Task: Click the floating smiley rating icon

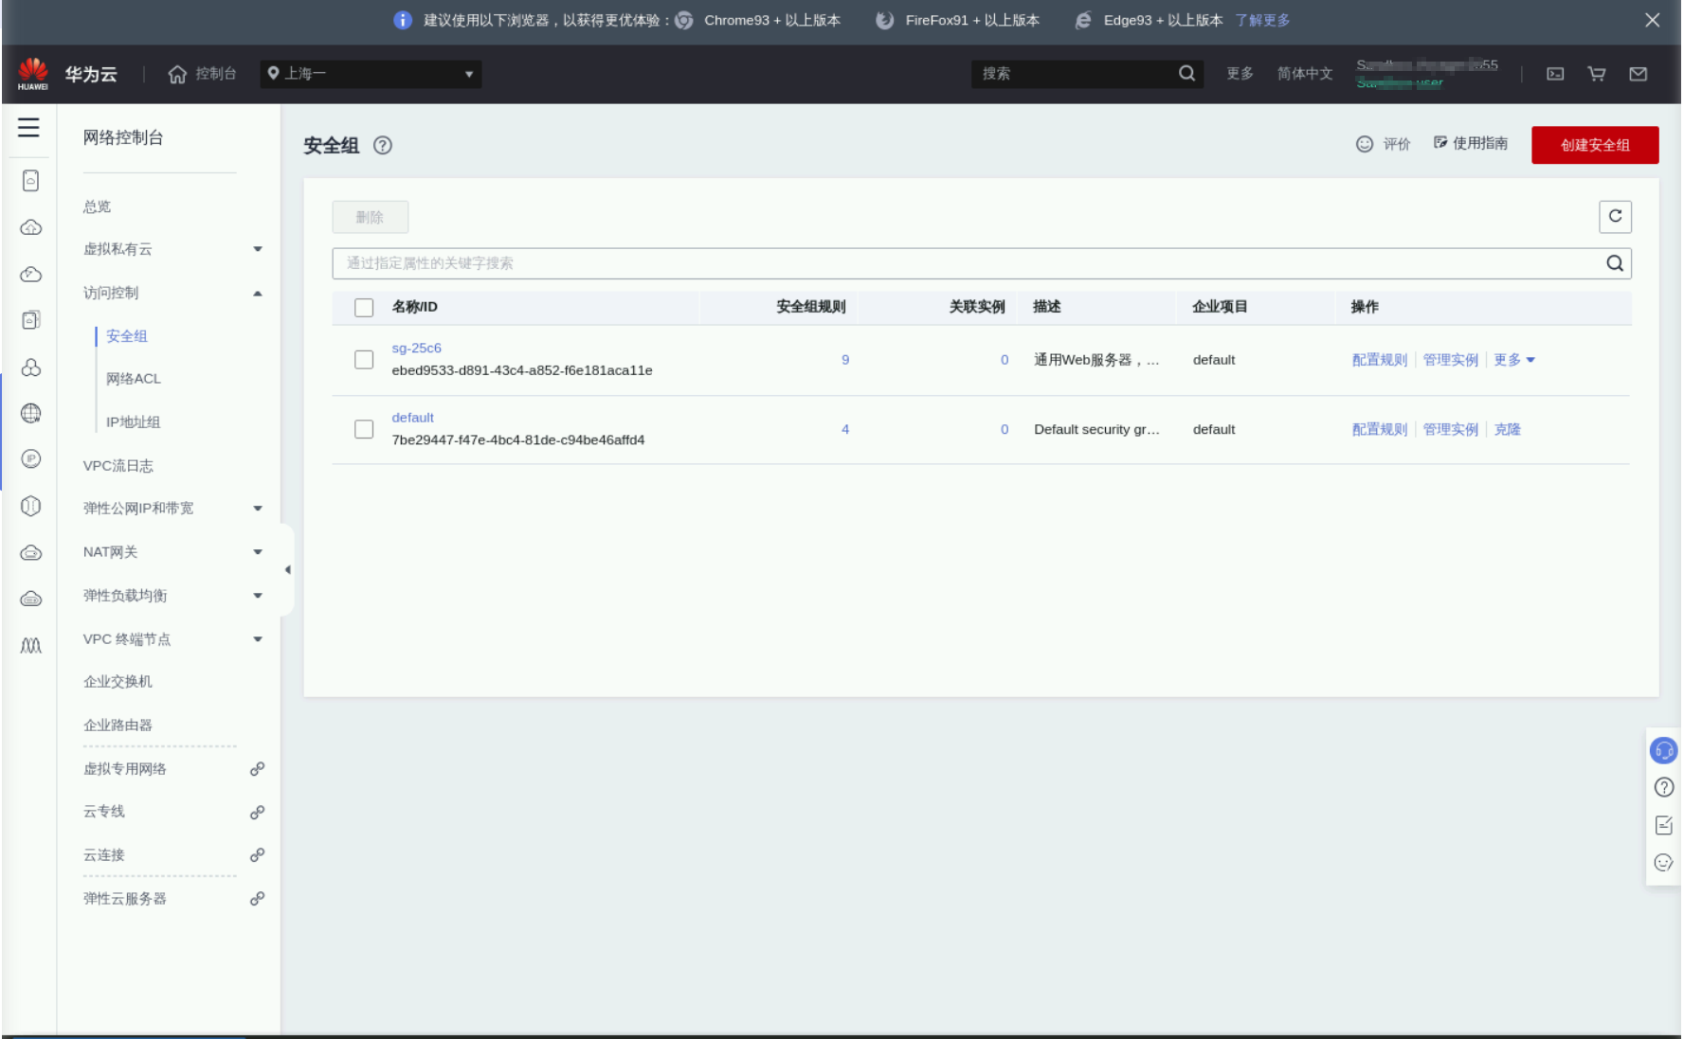Action: click(1664, 863)
